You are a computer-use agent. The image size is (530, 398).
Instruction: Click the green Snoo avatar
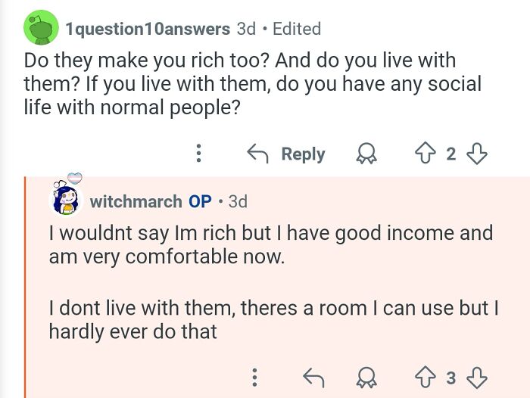pos(41,28)
